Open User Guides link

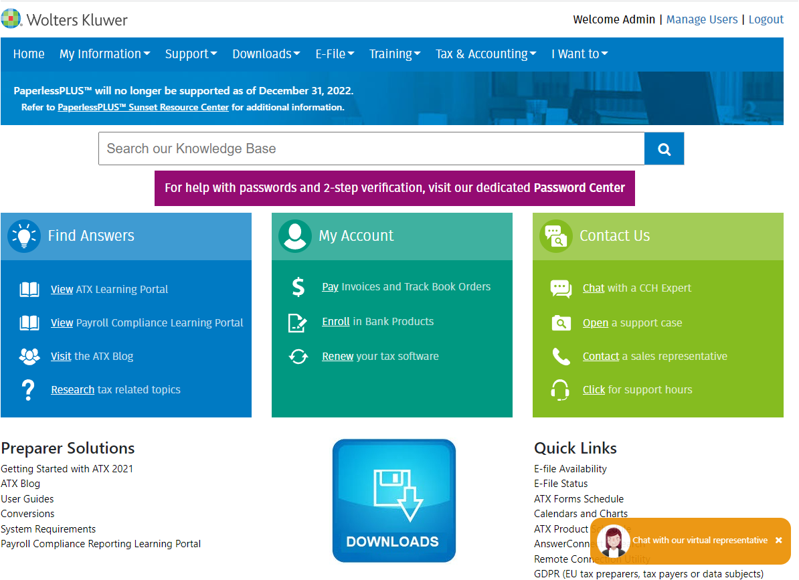tap(27, 499)
